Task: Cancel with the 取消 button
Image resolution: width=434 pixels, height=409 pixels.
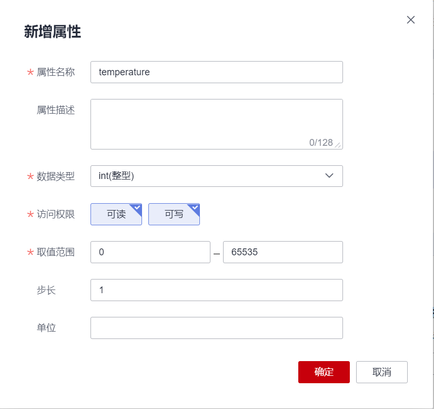Action: click(x=381, y=372)
